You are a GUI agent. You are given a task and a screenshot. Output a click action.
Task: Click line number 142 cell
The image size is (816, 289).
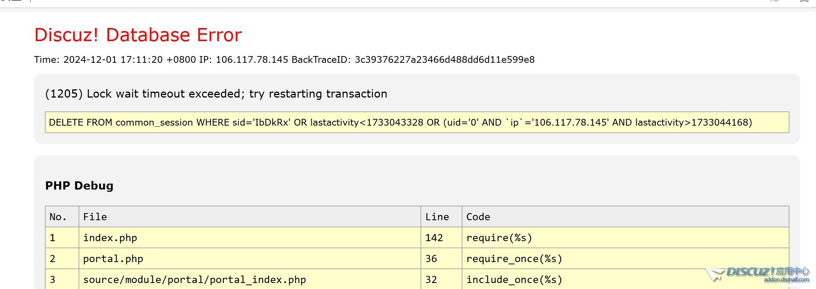click(434, 238)
